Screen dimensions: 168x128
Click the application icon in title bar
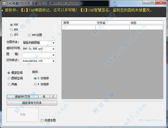[4, 3]
